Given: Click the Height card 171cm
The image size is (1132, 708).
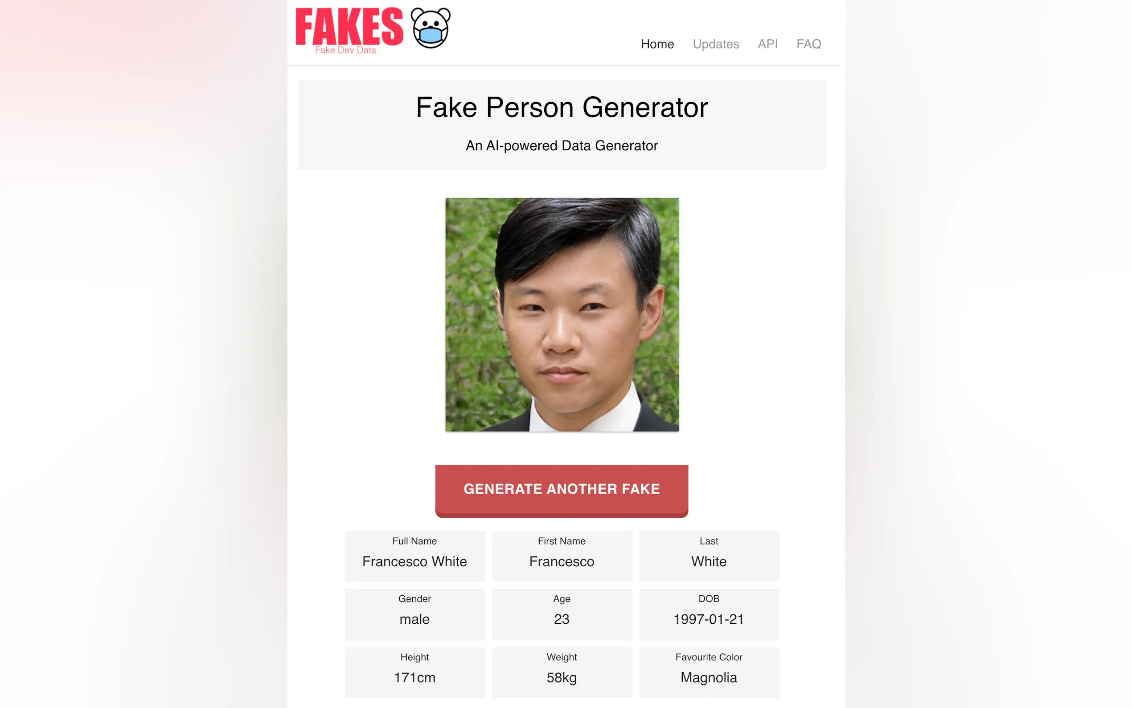Looking at the screenshot, I should (414, 672).
